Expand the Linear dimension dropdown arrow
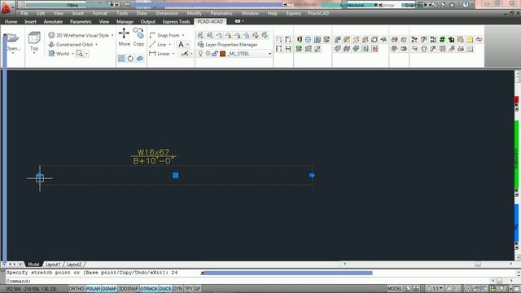Viewport: 521px width, 293px height. [173, 54]
